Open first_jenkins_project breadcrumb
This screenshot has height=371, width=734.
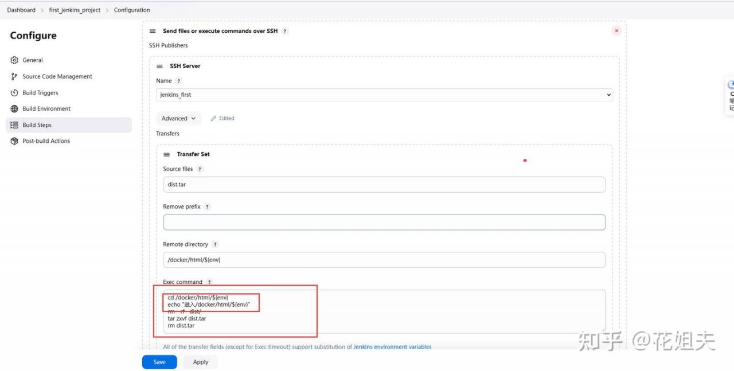pyautogui.click(x=75, y=10)
